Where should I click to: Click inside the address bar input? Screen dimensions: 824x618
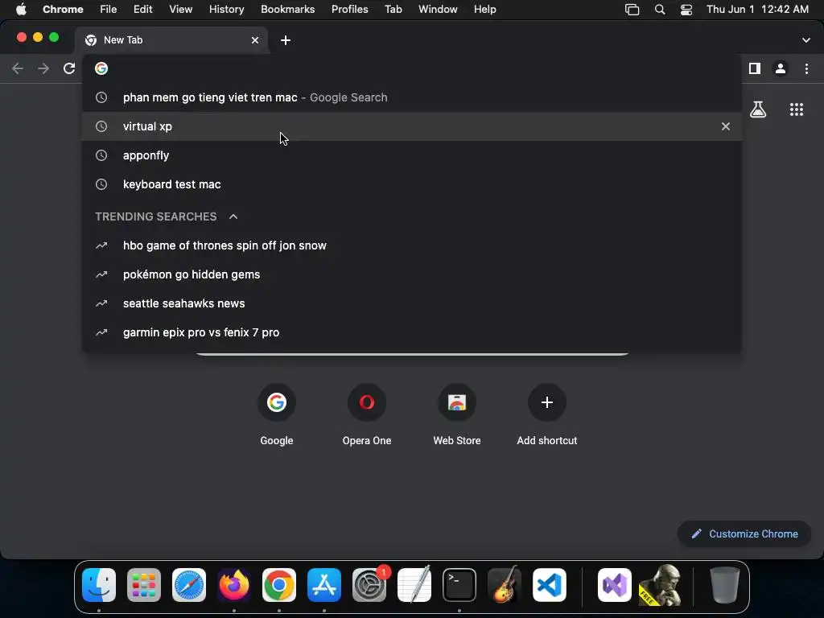pos(412,68)
